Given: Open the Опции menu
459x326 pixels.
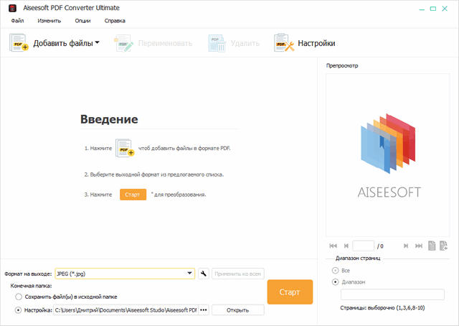Looking at the screenshot, I should coord(82,21).
